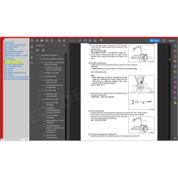This screenshot has width=178, height=178.
Task: Open the search panel icon in the left strip
Action: (32, 63)
